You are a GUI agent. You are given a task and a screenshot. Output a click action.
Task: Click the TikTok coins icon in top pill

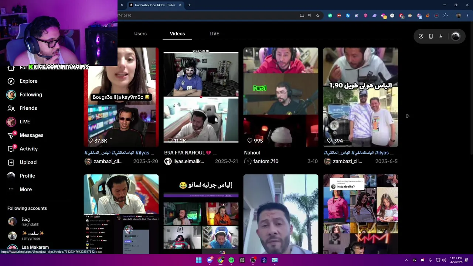tap(421, 36)
